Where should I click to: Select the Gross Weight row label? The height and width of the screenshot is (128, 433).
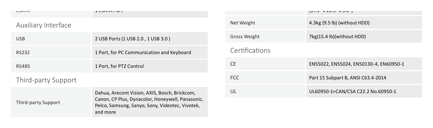(x=265, y=37)
